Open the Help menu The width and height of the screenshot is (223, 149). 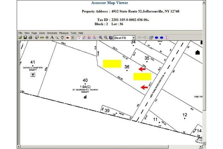81,33
